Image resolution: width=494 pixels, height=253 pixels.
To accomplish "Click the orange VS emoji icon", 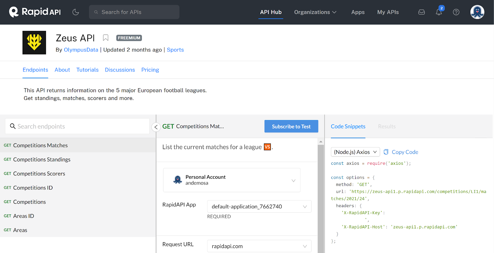I will [267, 147].
